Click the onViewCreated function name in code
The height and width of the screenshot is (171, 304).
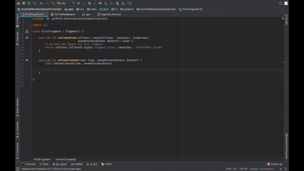click(x=68, y=60)
